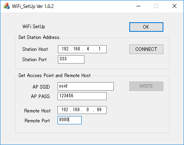Screen dimensions: 184x145
Task: Focus the Remote Host IP address field
Action: pyautogui.click(x=82, y=110)
